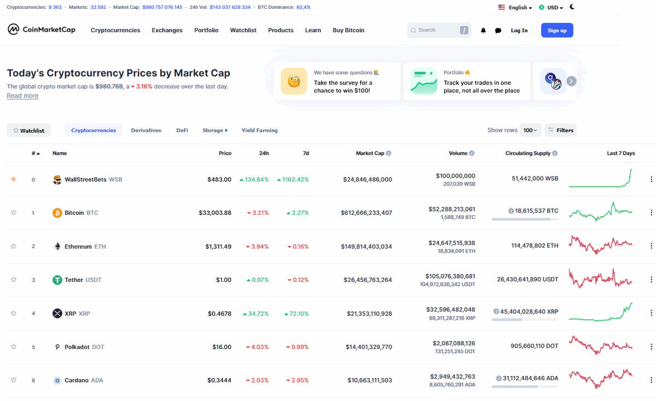Open Show rows 100 dropdown

click(531, 130)
